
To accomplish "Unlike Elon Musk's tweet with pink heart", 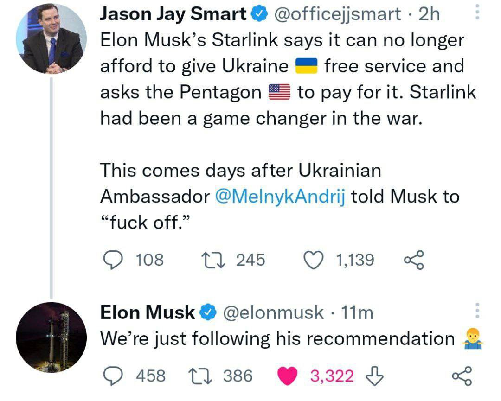I will (x=287, y=376).
